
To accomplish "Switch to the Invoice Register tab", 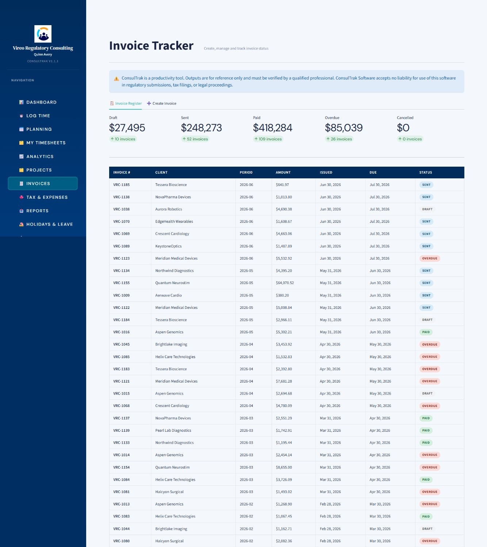I will point(126,104).
